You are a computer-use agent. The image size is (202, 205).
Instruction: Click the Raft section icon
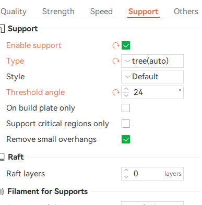tap(2, 157)
